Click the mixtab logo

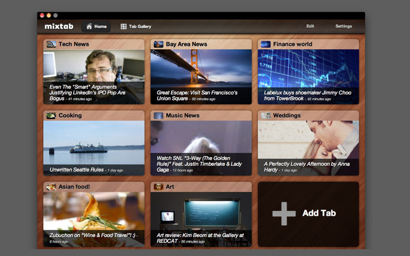pos(59,27)
